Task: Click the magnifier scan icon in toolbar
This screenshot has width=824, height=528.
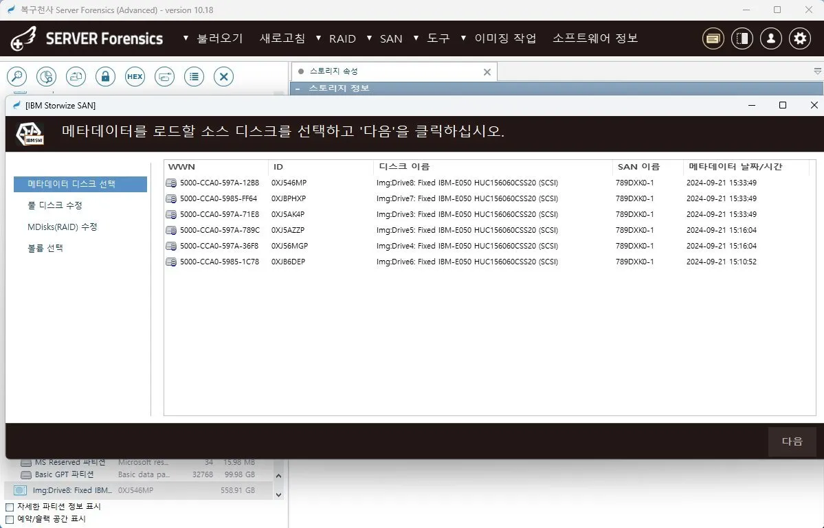Action: tap(16, 77)
